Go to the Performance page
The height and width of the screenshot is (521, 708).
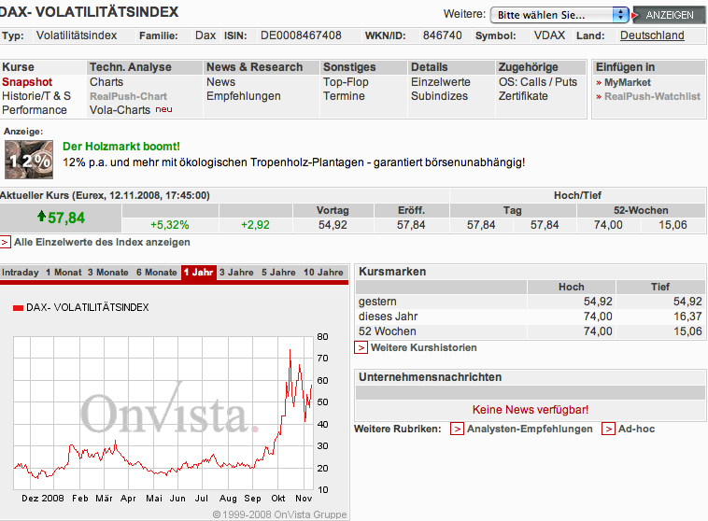click(35, 110)
